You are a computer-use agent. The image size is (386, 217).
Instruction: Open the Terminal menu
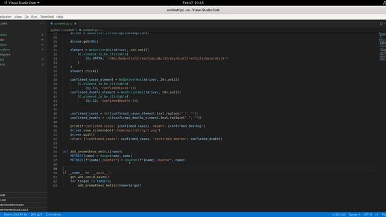click(x=47, y=17)
